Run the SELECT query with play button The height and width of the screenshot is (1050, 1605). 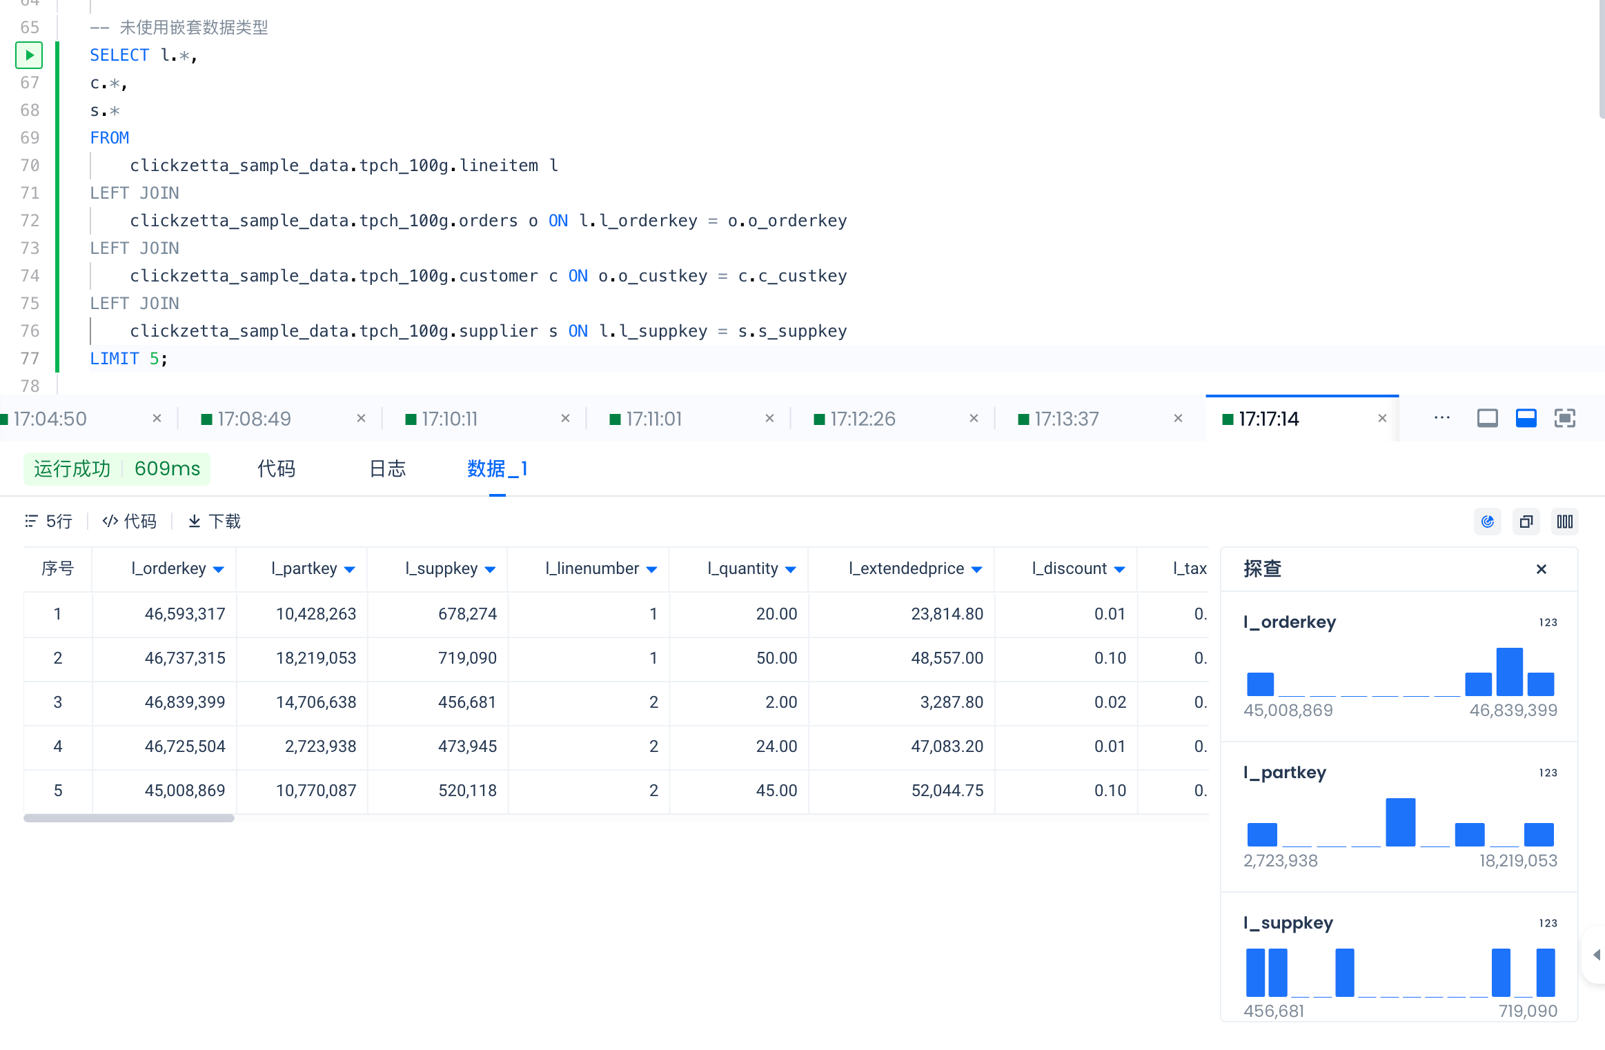29,55
